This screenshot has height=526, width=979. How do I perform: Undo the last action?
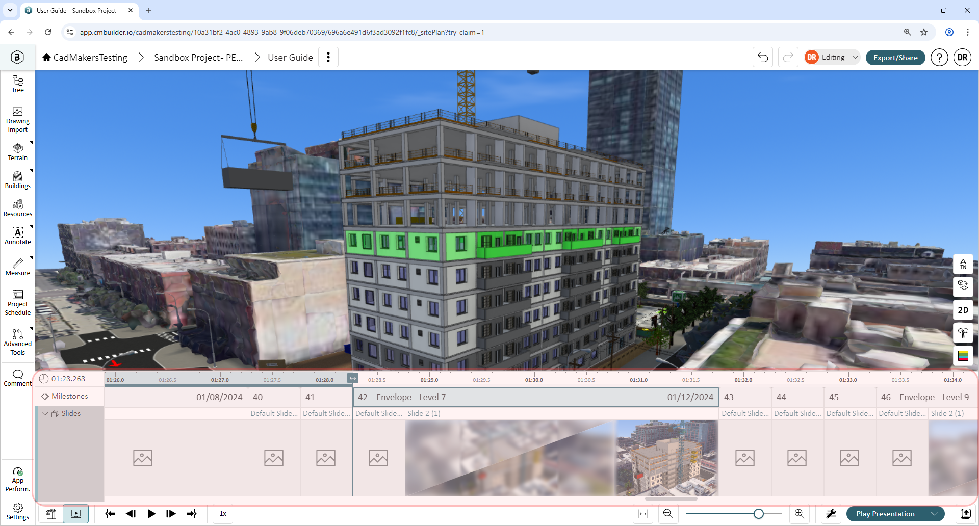coord(763,57)
